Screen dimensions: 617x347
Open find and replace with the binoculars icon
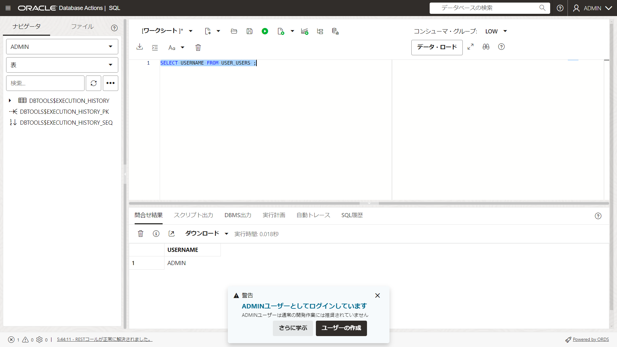486,47
